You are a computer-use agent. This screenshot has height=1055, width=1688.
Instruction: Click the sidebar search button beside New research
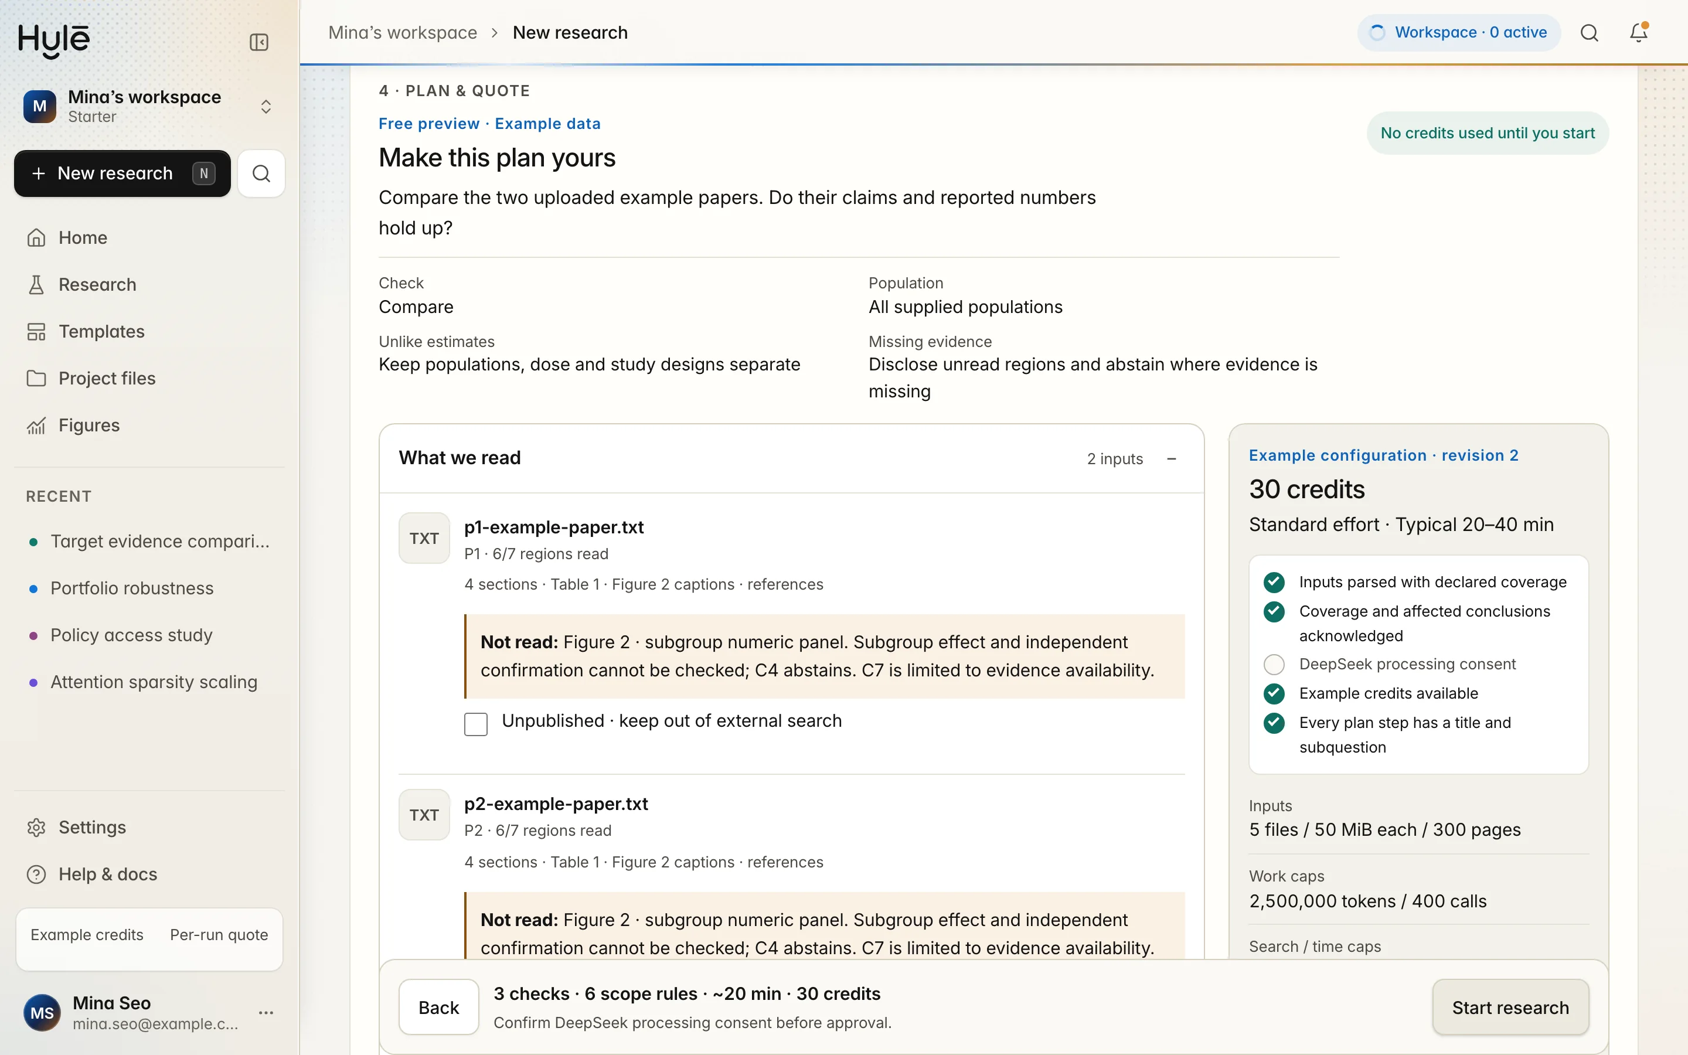[261, 173]
